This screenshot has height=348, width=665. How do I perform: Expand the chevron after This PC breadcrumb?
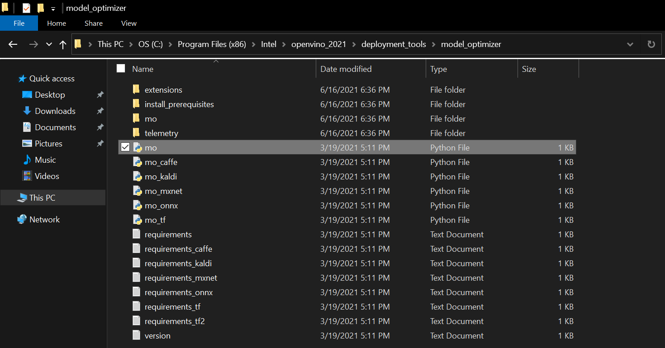tap(131, 44)
